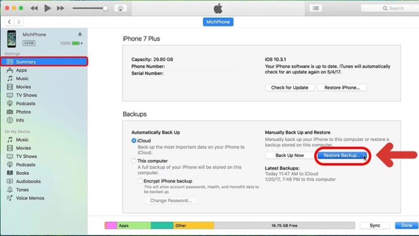Select This computer backup option
The image size is (419, 236).
134,161
